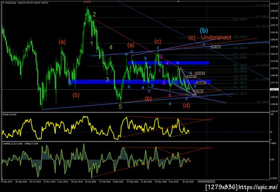Select the '(e) - Undershoot' wave label
The width and height of the screenshot is (280, 192).
point(210,37)
